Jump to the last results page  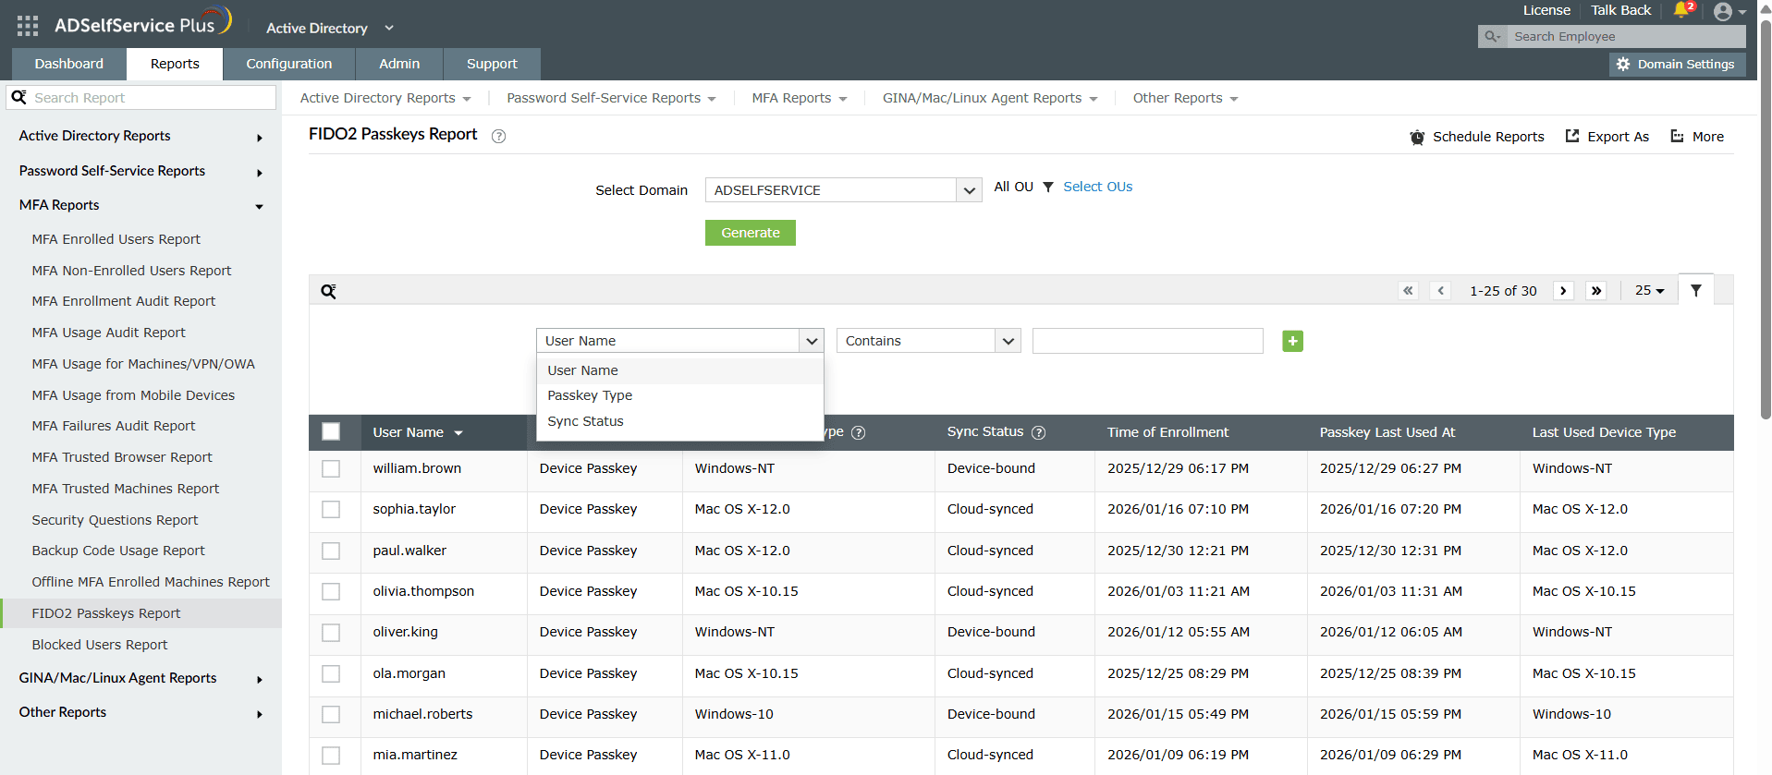click(1596, 290)
